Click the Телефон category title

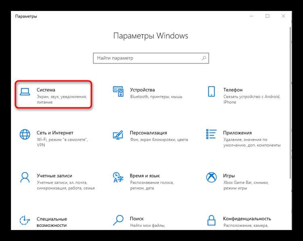click(233, 90)
